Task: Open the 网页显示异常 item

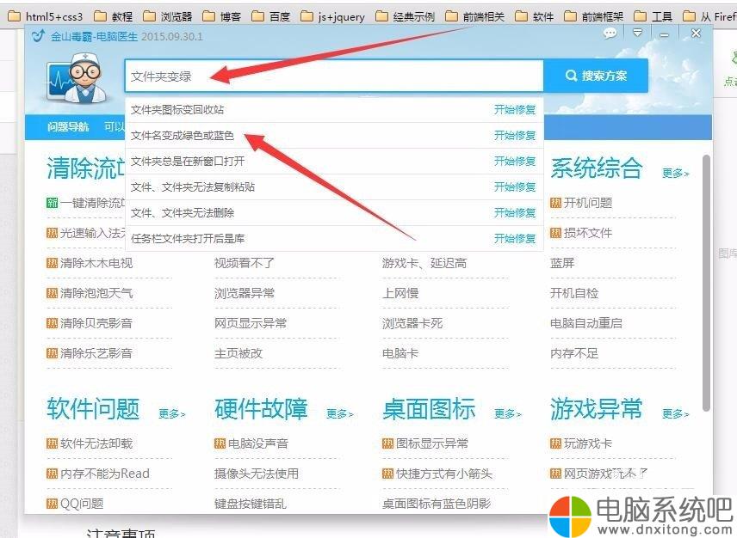Action: pos(251,323)
